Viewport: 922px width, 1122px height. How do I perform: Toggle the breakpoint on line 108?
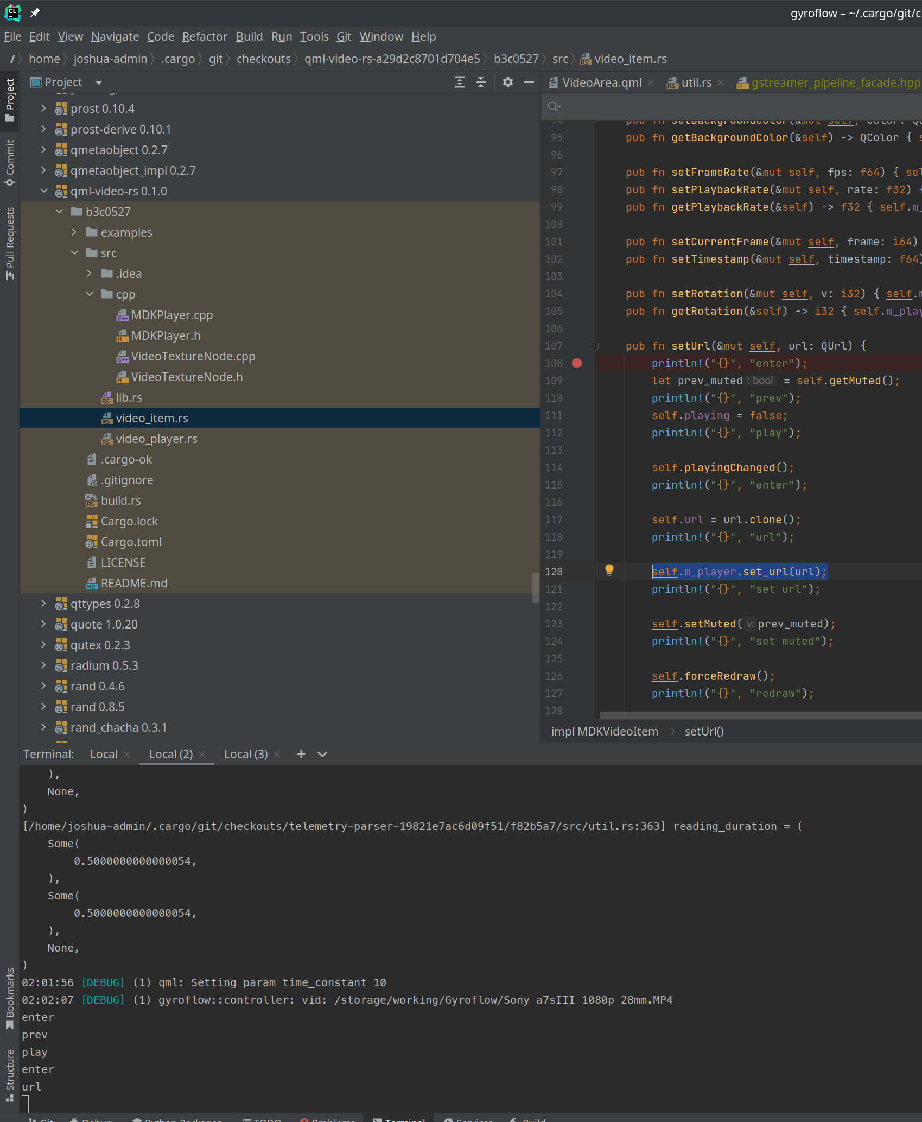click(x=576, y=363)
